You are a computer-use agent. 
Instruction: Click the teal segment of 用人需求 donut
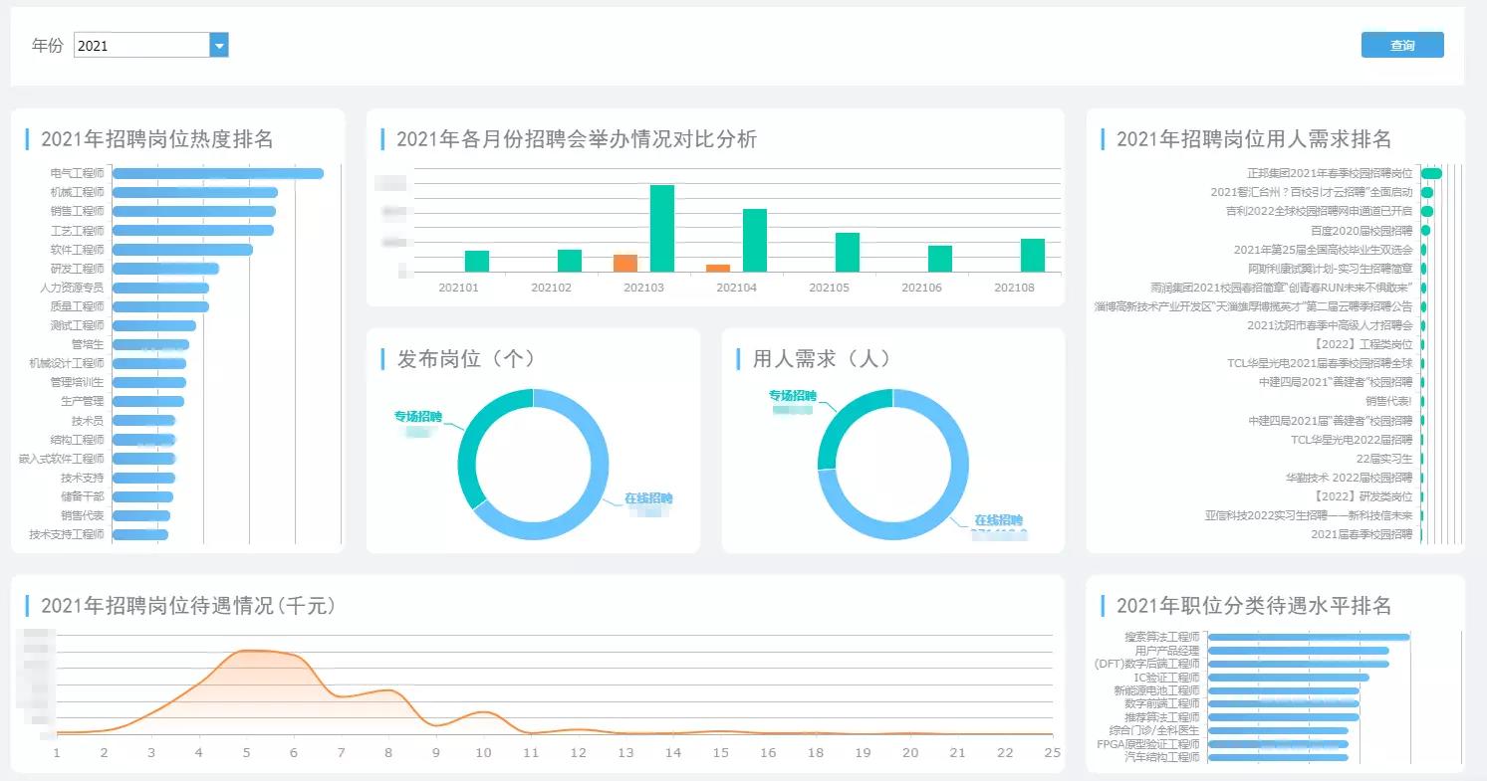point(839,414)
